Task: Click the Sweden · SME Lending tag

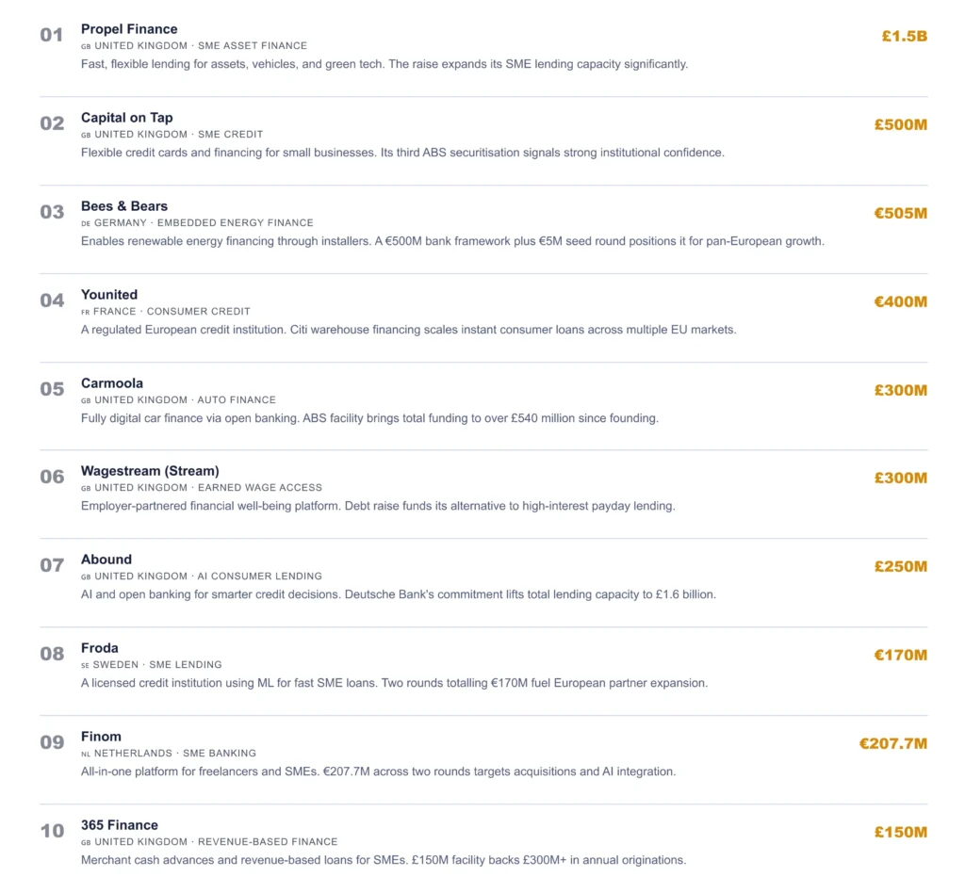Action: tap(152, 665)
